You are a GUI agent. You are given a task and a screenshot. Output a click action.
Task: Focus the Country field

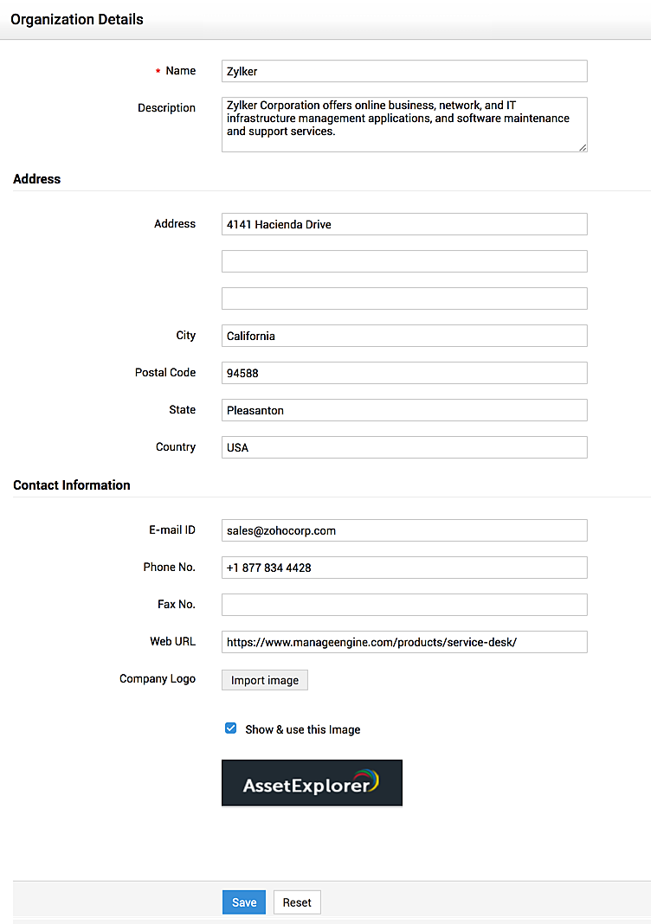coord(404,447)
